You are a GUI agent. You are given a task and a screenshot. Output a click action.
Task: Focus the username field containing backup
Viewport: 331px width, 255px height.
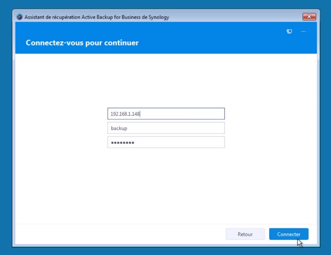point(166,128)
